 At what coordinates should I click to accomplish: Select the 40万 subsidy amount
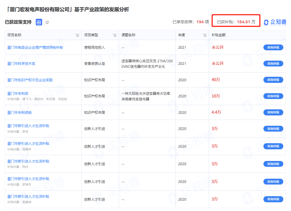tap(216, 80)
